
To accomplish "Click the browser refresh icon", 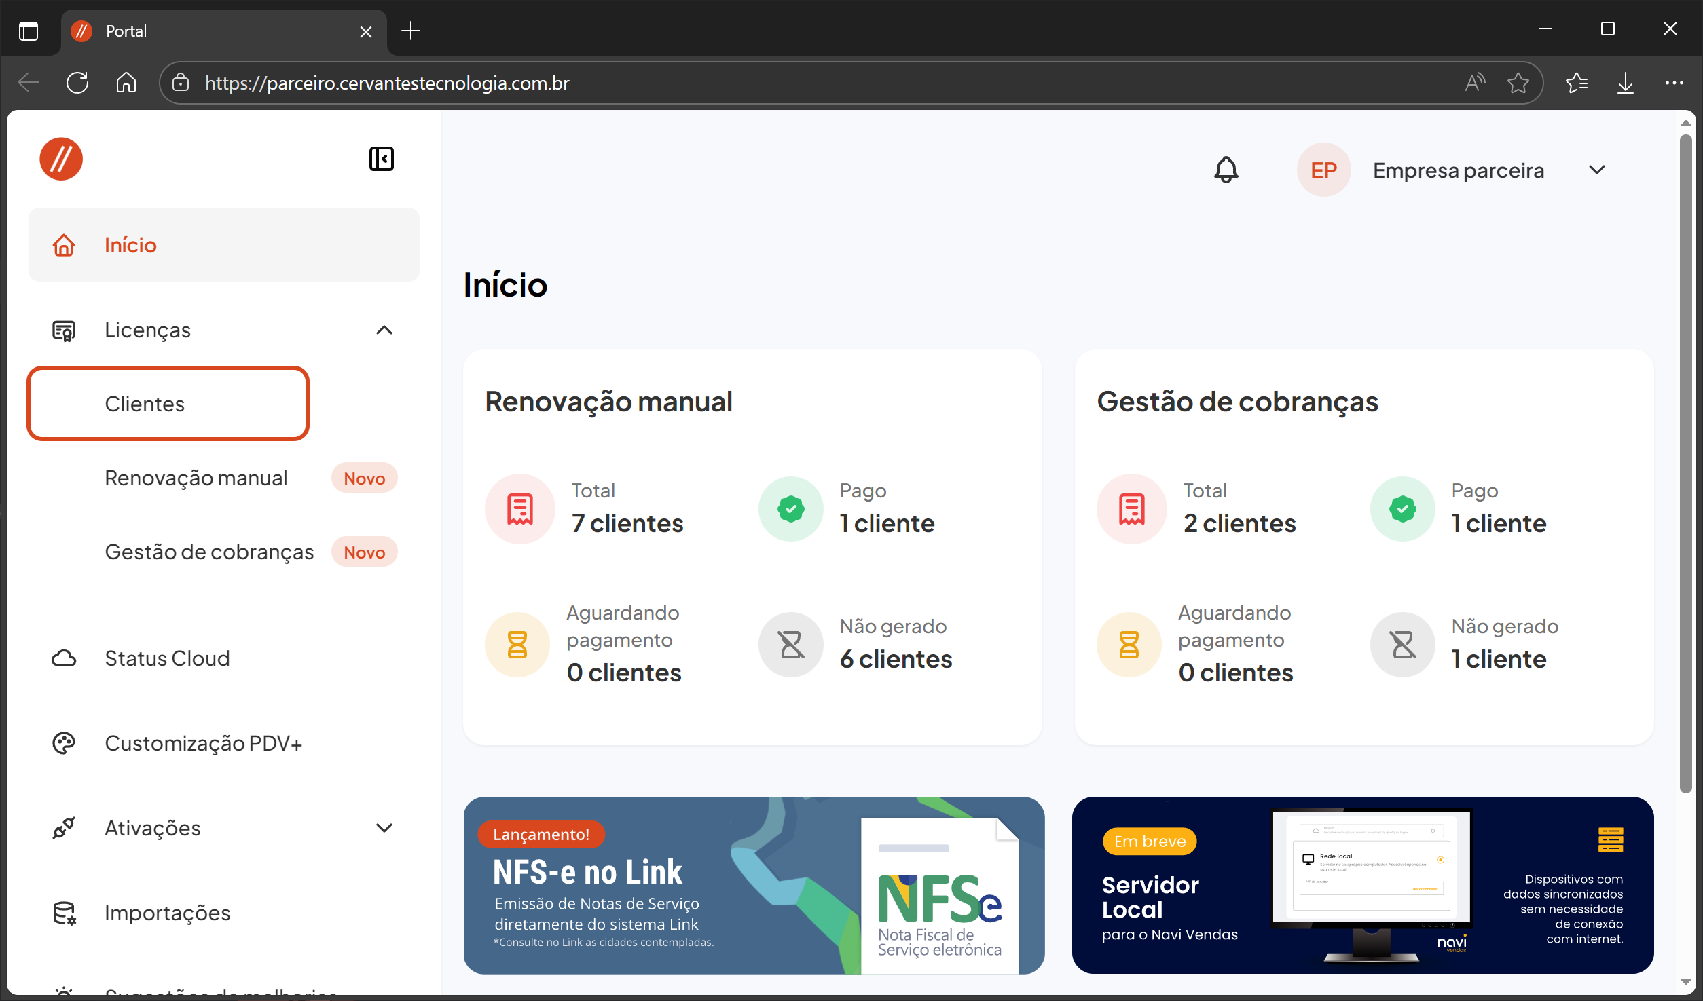I will tap(77, 83).
